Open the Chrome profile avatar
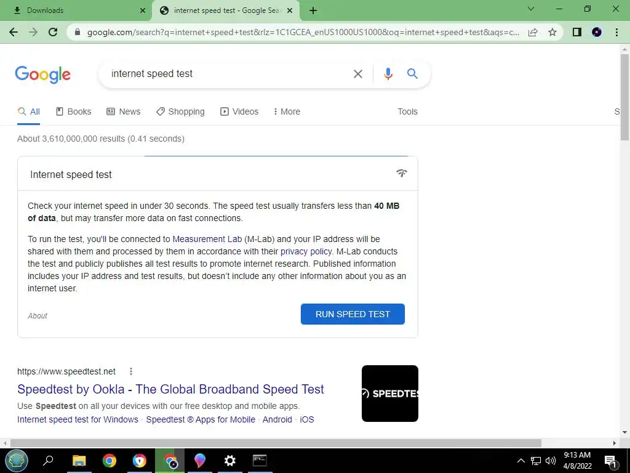Viewport: 630px width, 473px height. pos(597,32)
